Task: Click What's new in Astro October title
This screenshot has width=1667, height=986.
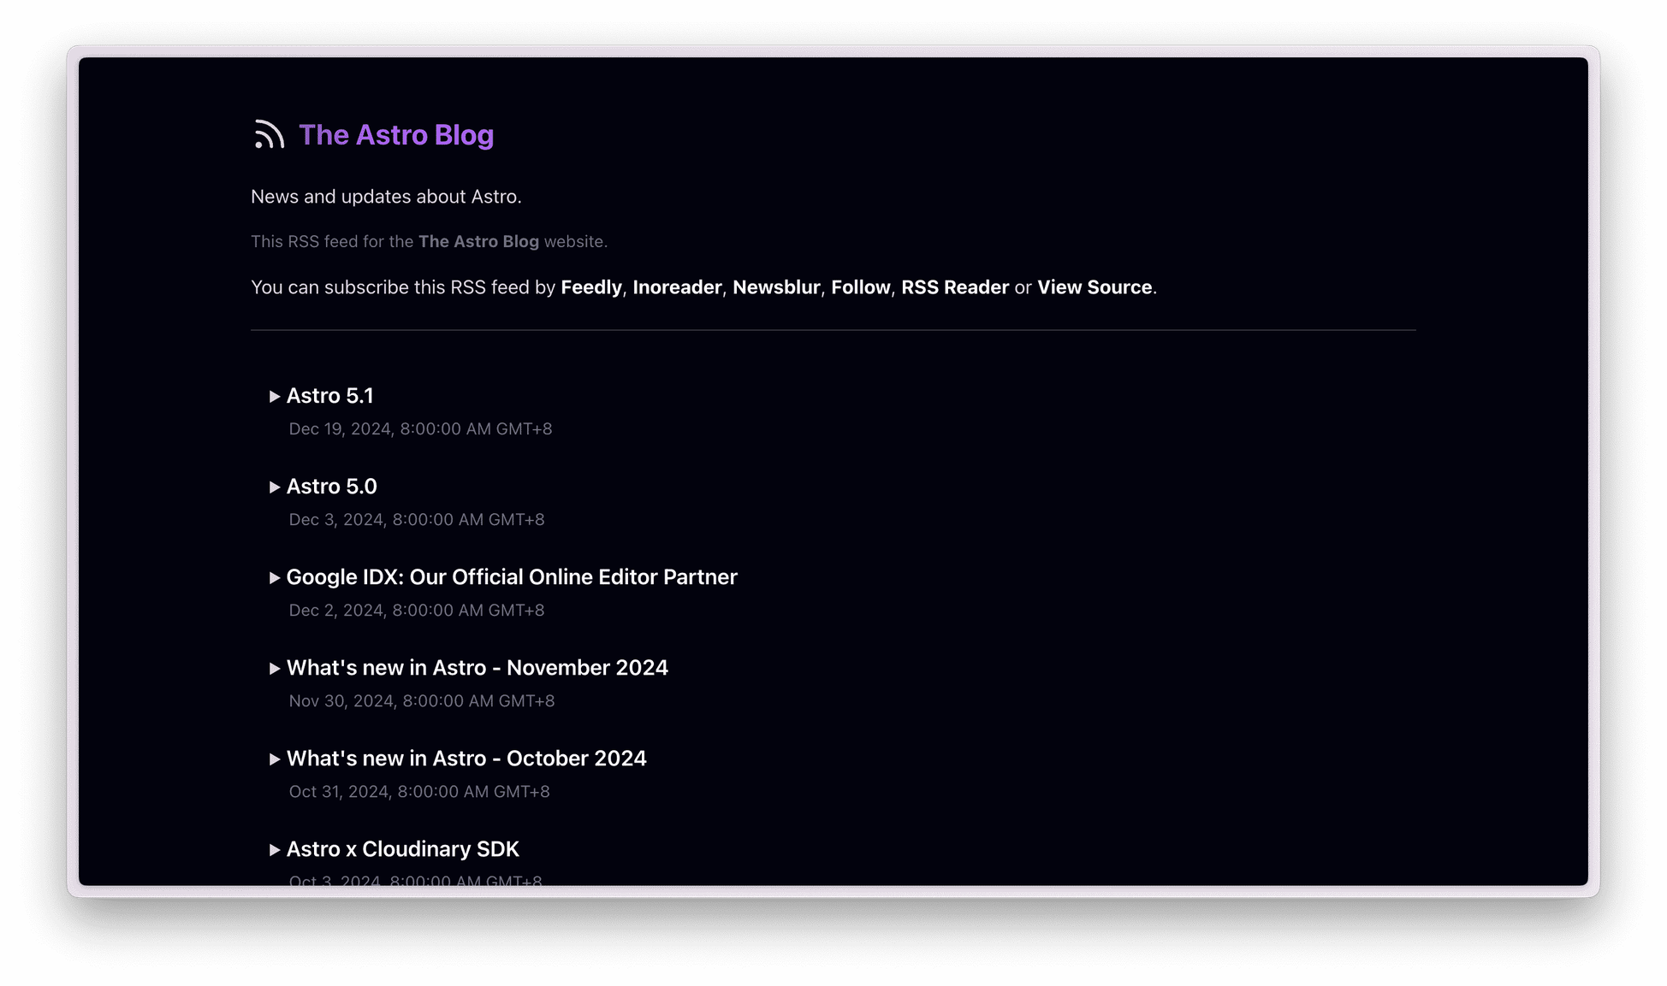Action: [x=466, y=759]
